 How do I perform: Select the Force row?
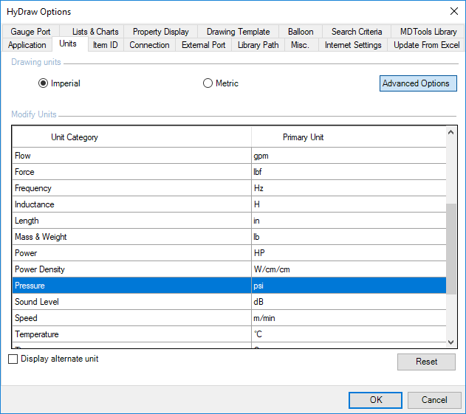(x=229, y=172)
